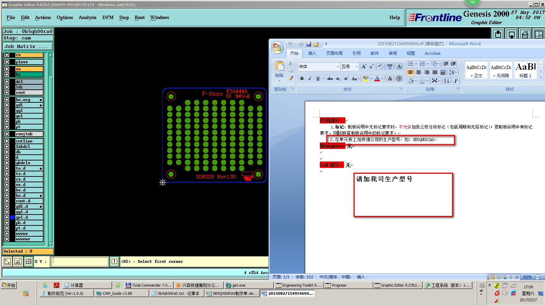The height and width of the screenshot is (306, 545).
Task: Grow font size in Word ribbon
Action: tap(364, 67)
